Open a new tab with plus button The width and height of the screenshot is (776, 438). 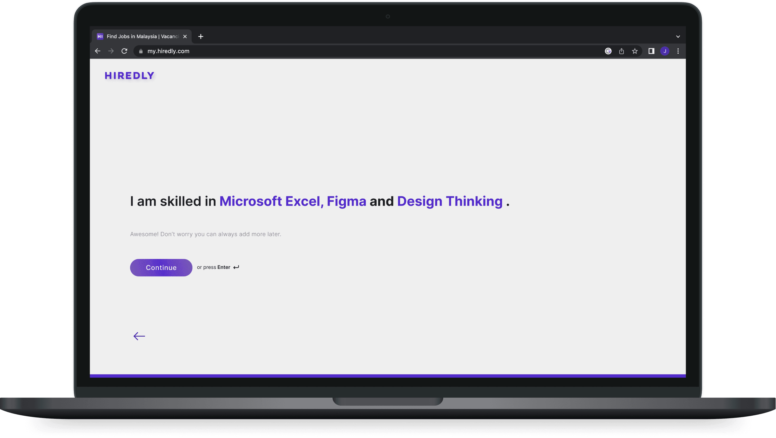pyautogui.click(x=201, y=36)
